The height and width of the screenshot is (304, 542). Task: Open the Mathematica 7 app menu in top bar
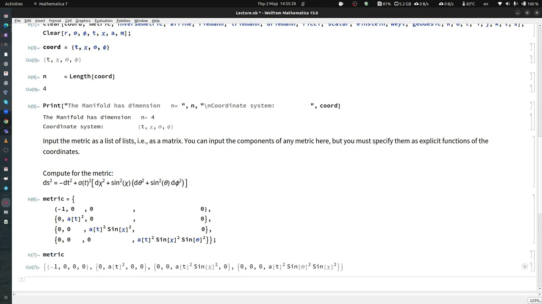[50, 4]
